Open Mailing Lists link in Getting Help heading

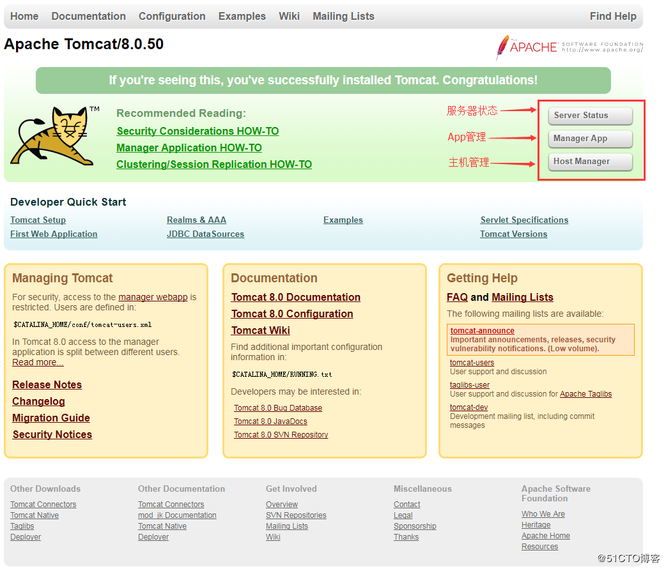tap(522, 297)
